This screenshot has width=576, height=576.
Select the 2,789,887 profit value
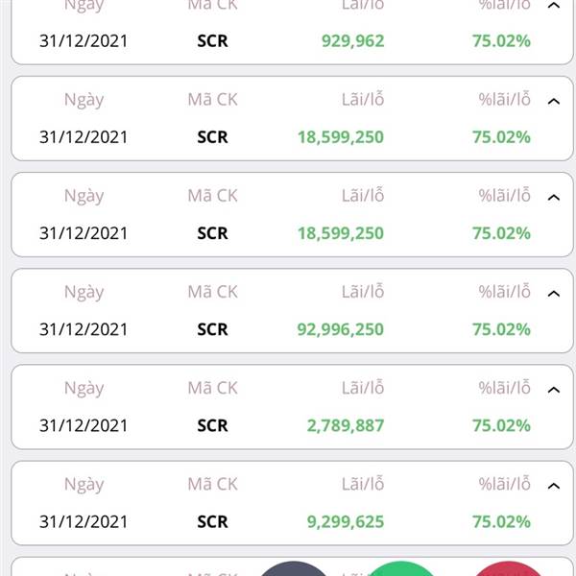click(346, 425)
